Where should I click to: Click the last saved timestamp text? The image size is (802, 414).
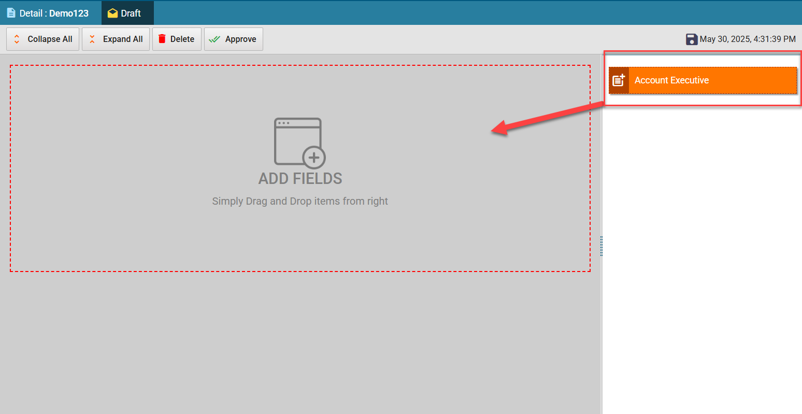tap(747, 39)
